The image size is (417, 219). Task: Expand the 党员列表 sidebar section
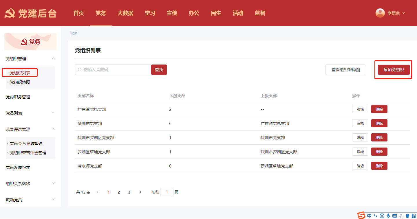[x=53, y=113]
